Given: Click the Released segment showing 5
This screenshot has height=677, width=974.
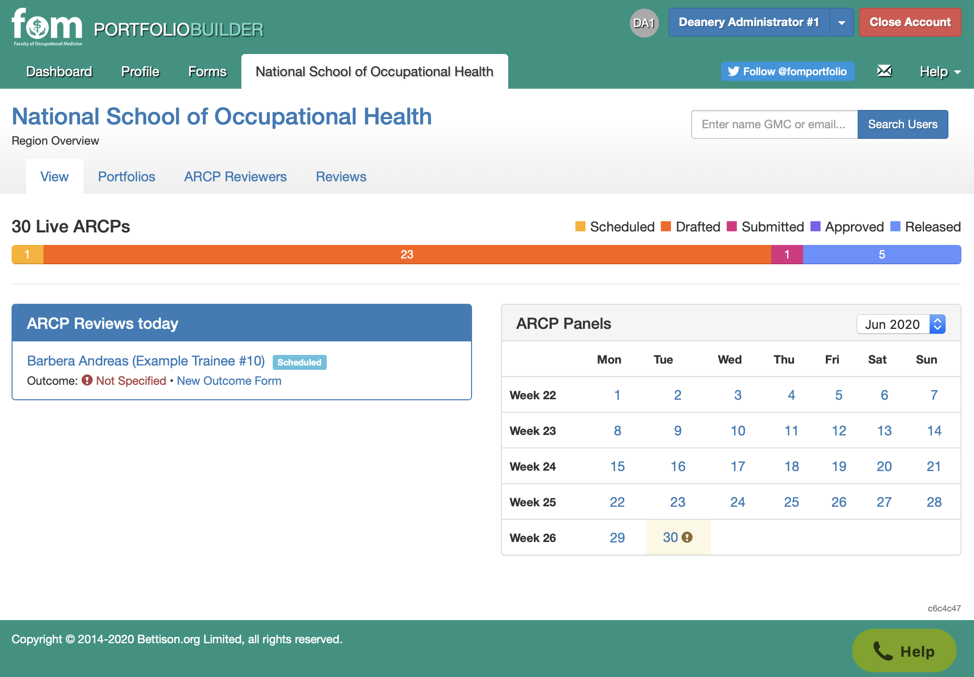Looking at the screenshot, I should point(882,255).
